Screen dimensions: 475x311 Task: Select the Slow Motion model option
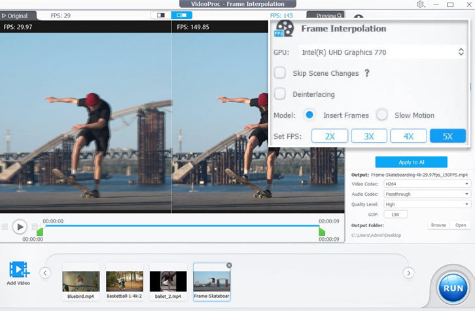tap(382, 115)
